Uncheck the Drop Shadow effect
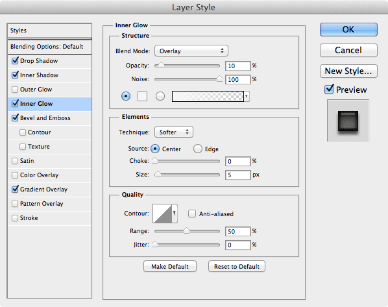The width and height of the screenshot is (388, 307). [15, 60]
